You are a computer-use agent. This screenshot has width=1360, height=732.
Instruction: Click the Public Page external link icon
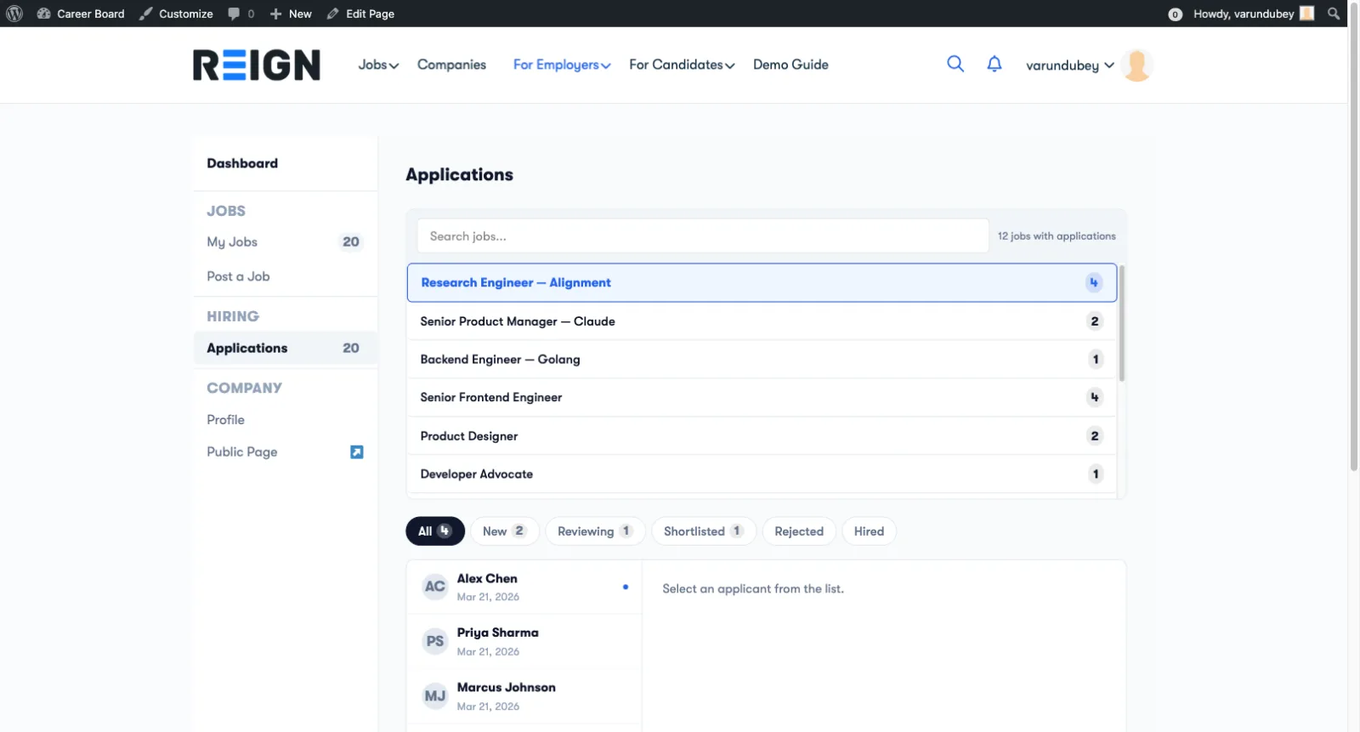pyautogui.click(x=357, y=452)
